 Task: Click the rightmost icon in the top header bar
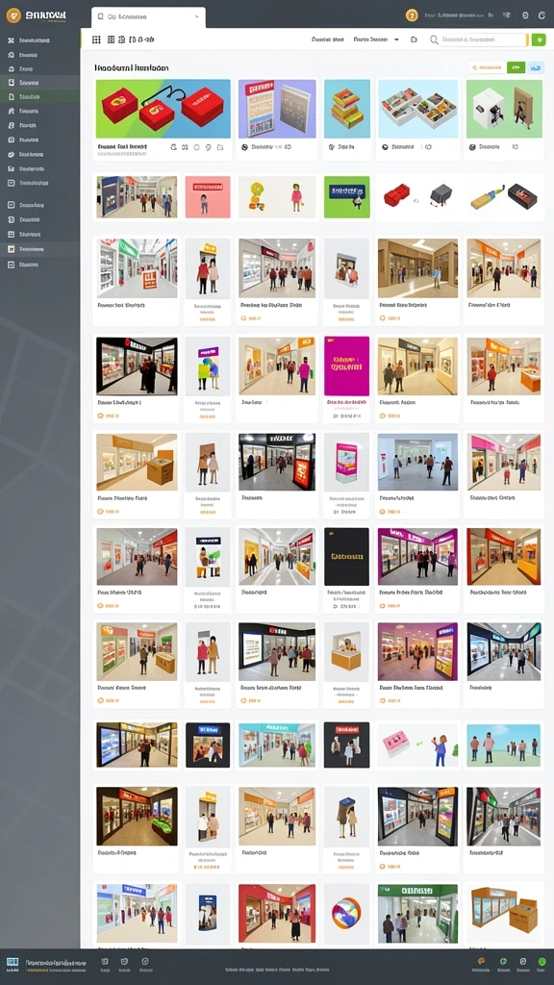pyautogui.click(x=541, y=15)
